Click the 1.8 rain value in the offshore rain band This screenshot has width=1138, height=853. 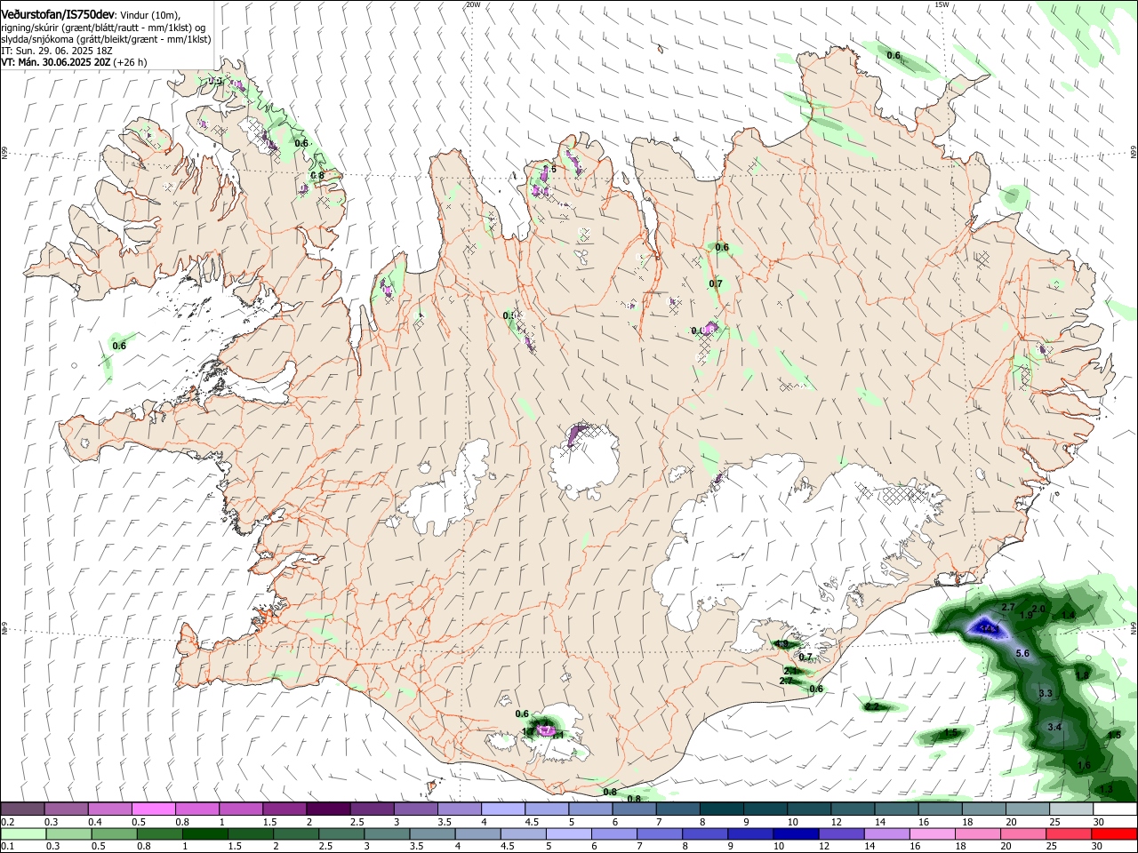coord(1082,675)
